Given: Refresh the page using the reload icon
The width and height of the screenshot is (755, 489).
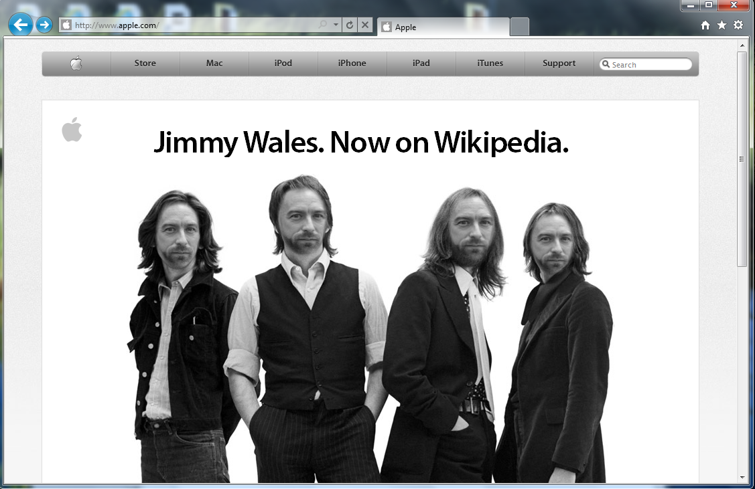Looking at the screenshot, I should (349, 25).
